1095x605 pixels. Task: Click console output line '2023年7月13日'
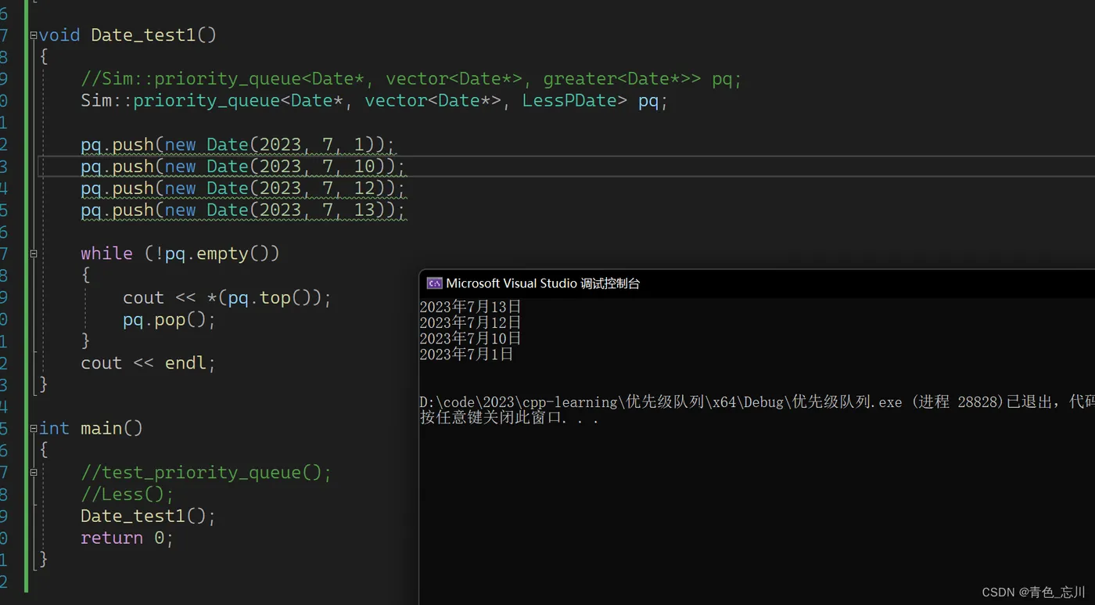pyautogui.click(x=470, y=307)
